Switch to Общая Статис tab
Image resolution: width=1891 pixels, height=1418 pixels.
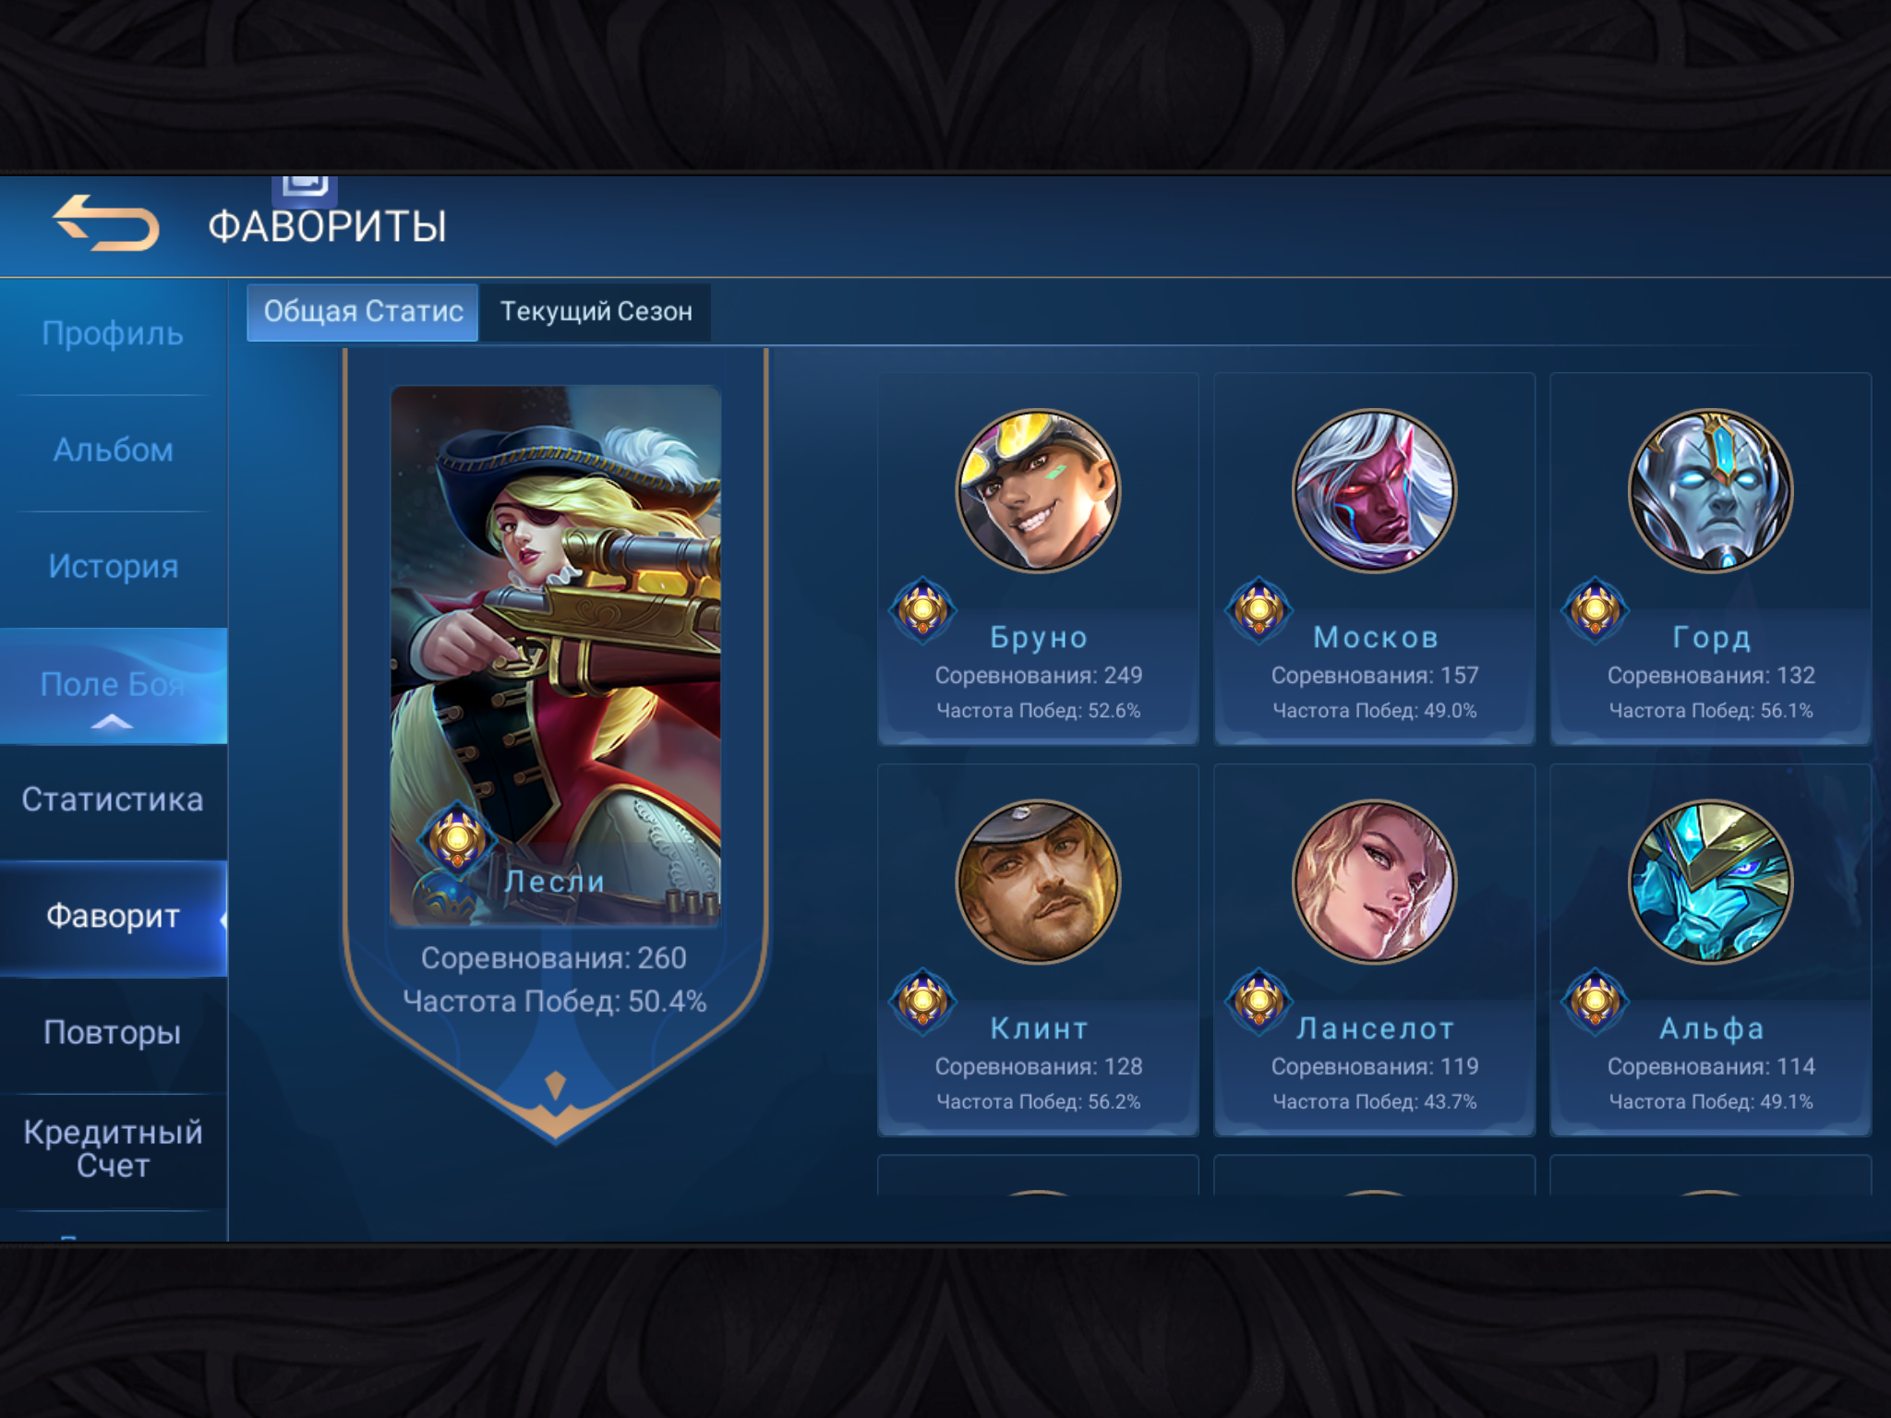(362, 312)
